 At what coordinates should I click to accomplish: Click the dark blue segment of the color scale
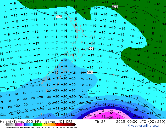pyautogui.click(x=25, y=125)
